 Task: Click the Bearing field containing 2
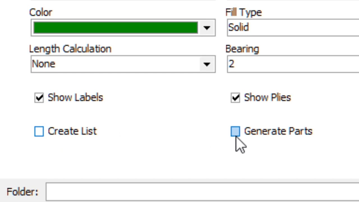(293, 64)
